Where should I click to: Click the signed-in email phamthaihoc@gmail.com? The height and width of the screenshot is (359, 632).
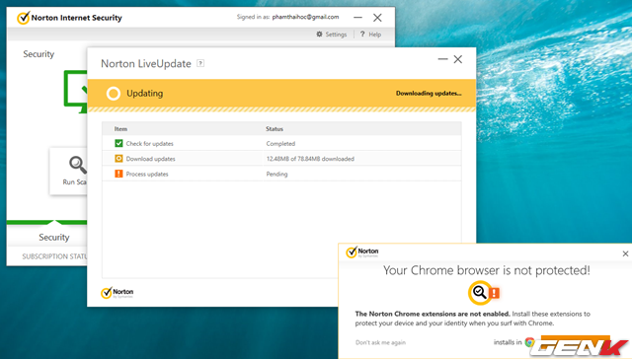pyautogui.click(x=305, y=17)
